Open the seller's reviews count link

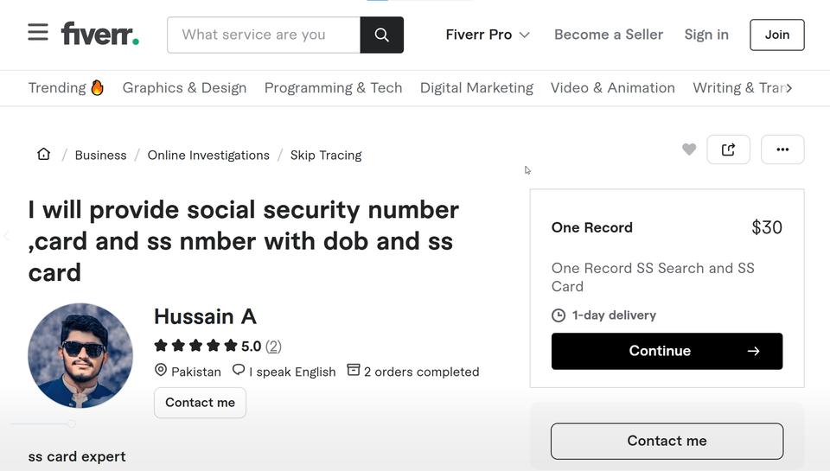tap(273, 346)
